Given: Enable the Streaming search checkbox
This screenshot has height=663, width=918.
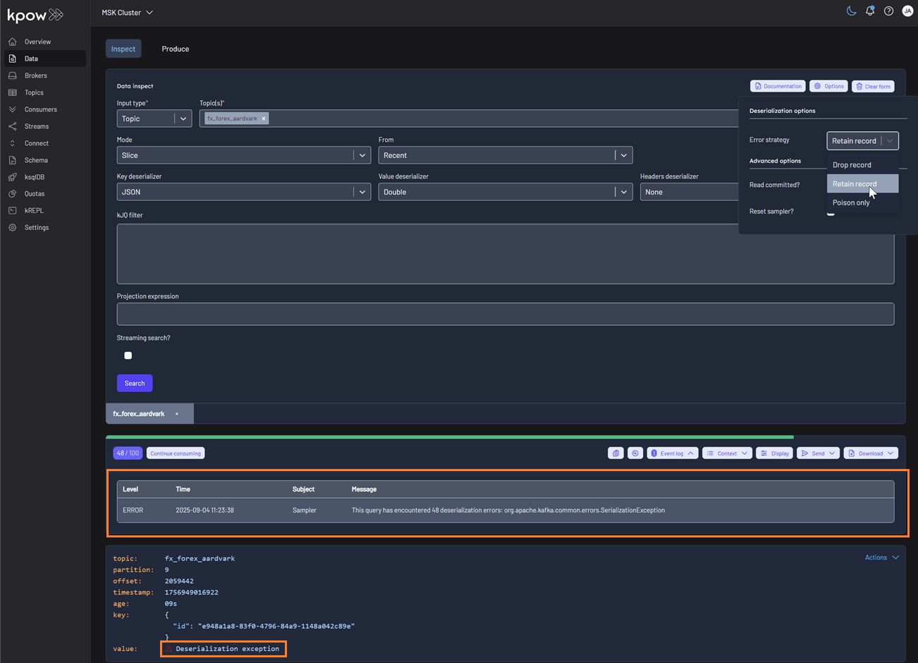Looking at the screenshot, I should (128, 355).
